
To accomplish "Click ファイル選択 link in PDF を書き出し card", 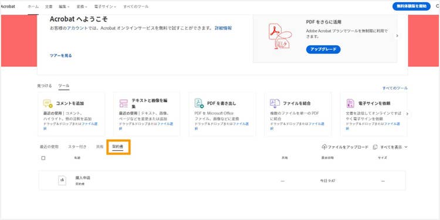I will click(241, 124).
